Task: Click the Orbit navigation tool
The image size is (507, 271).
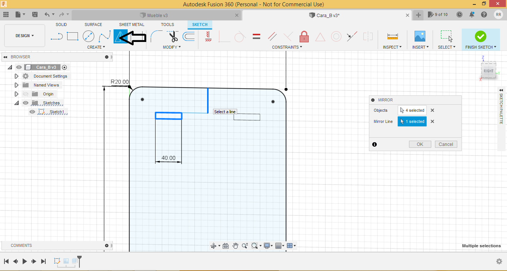Action: click(213, 246)
